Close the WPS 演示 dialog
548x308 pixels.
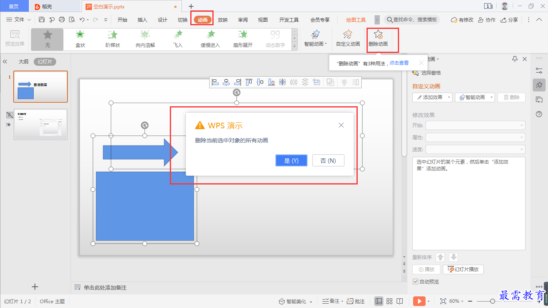(341, 125)
